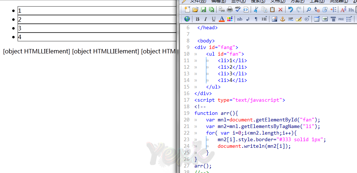Open the 搜索 (Search) menu
This screenshot has width=357, height=173.
pyautogui.click(x=258, y=1)
